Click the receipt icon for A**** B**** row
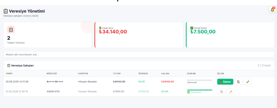 (x=238, y=82)
